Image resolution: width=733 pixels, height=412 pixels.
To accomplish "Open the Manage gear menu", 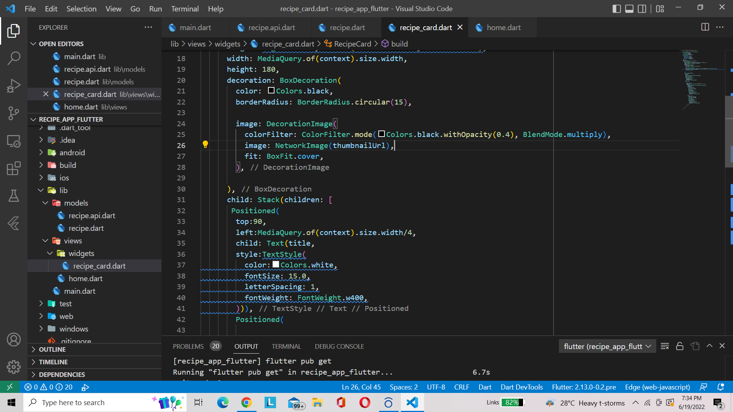I will pos(14,367).
